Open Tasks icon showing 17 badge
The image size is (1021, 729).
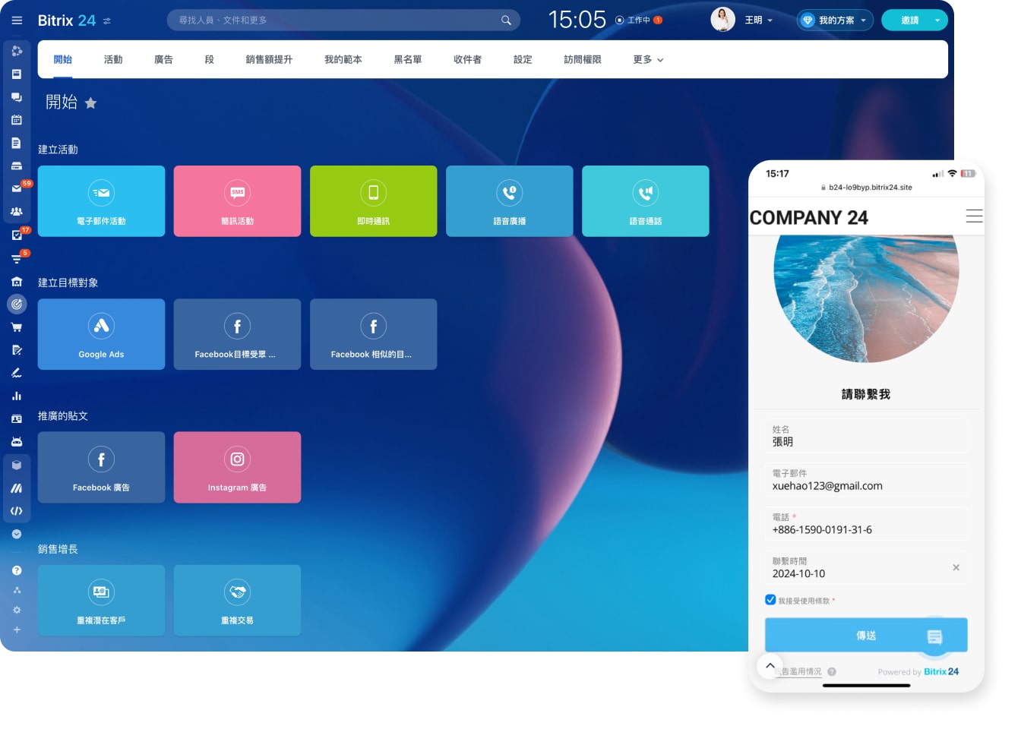pyautogui.click(x=17, y=235)
